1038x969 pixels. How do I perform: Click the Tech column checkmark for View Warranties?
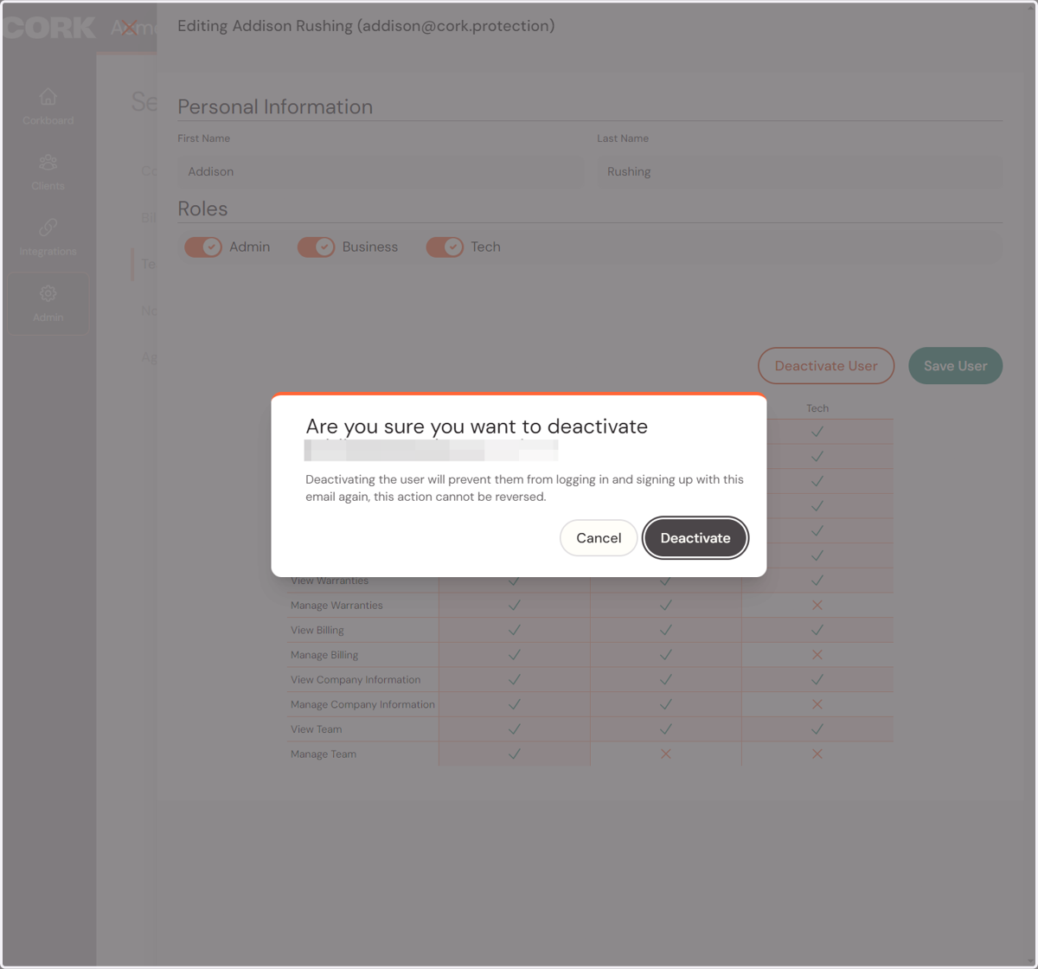[x=817, y=581]
